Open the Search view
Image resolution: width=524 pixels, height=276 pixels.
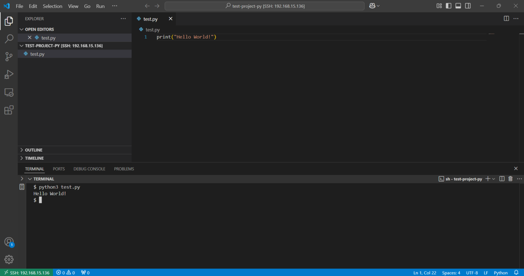tap(9, 39)
